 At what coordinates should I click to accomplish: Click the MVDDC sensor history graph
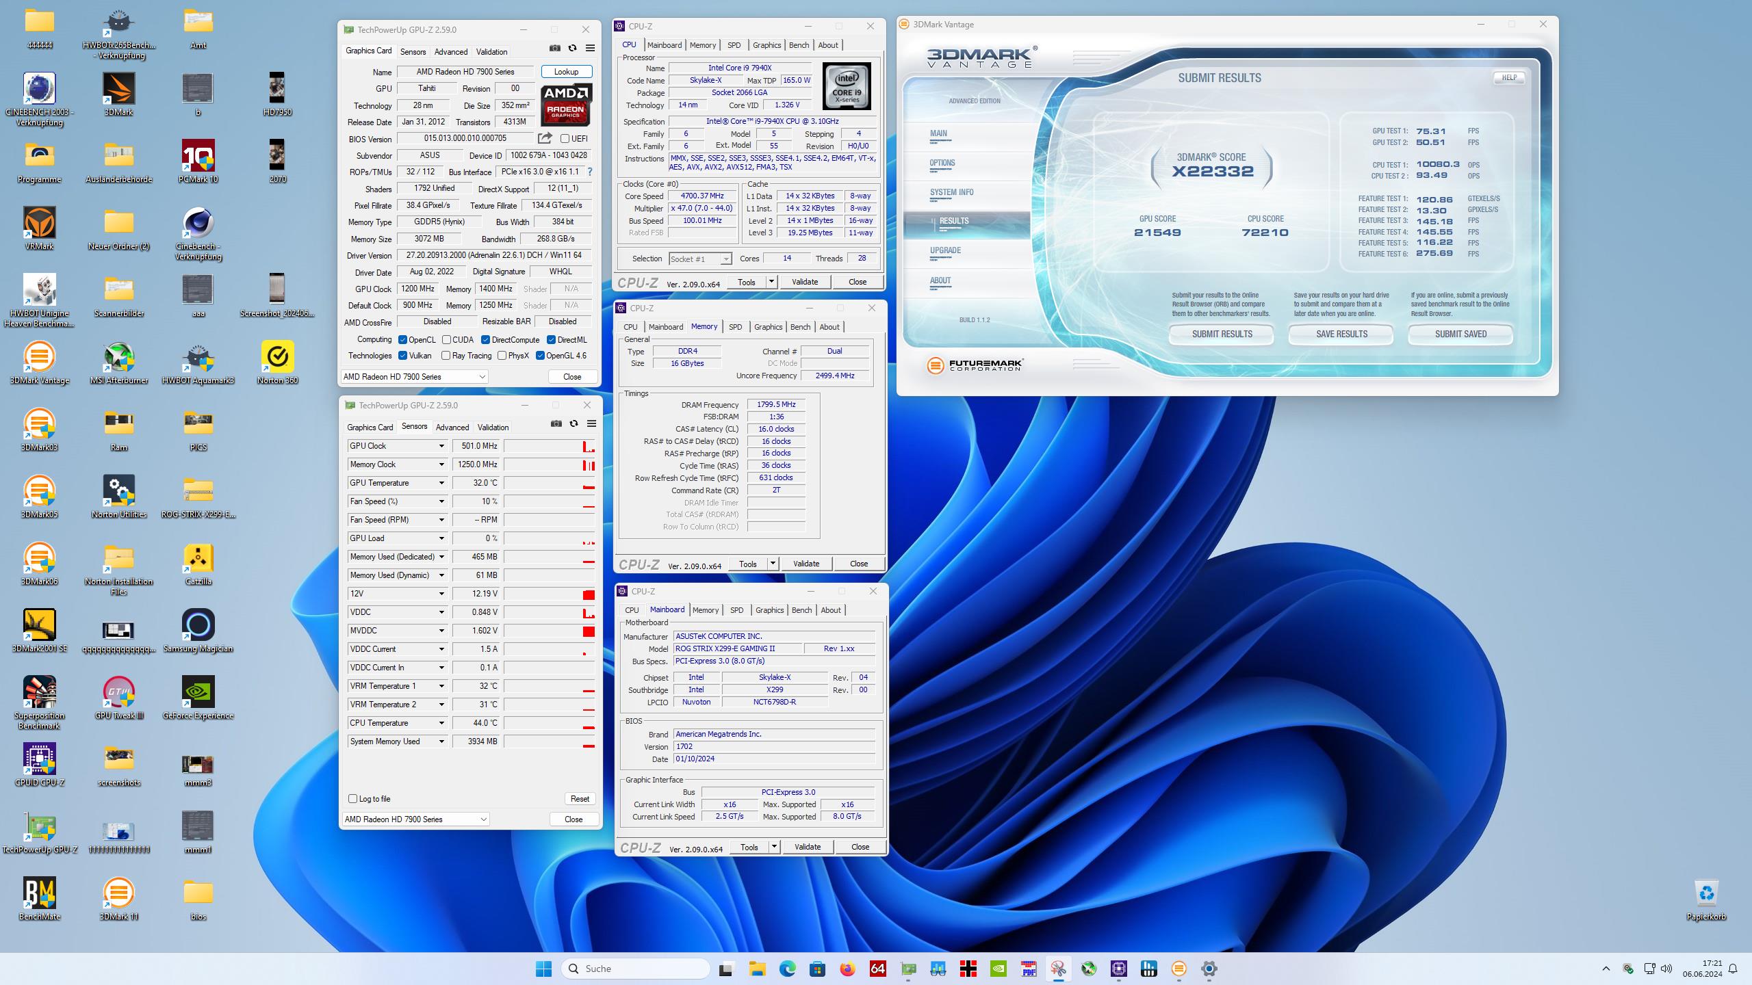point(550,631)
